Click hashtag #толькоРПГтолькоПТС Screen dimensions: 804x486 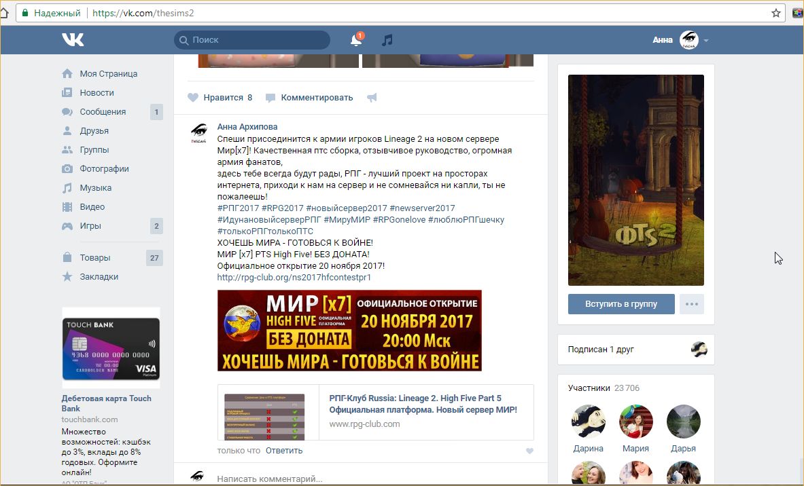coord(265,231)
